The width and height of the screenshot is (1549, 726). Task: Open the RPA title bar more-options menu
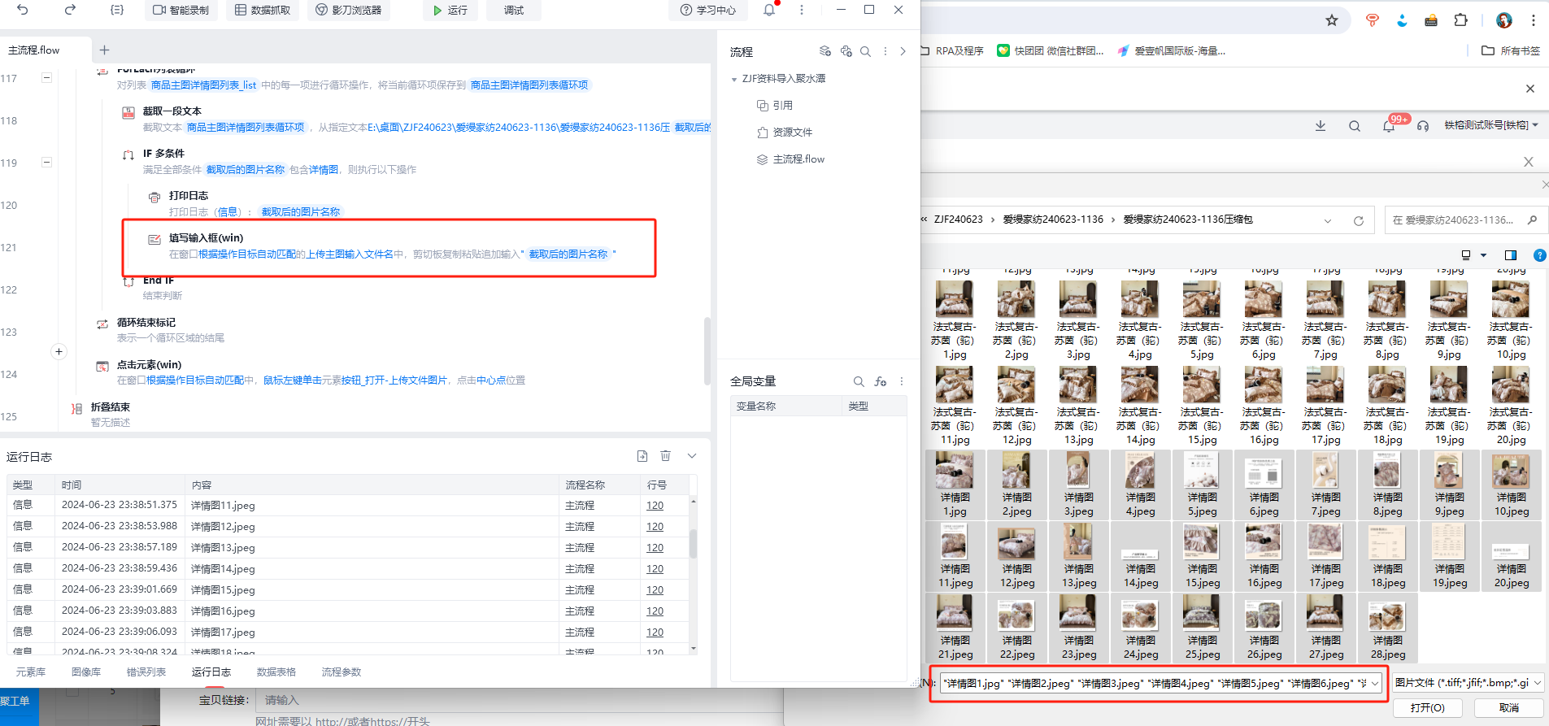coord(802,10)
